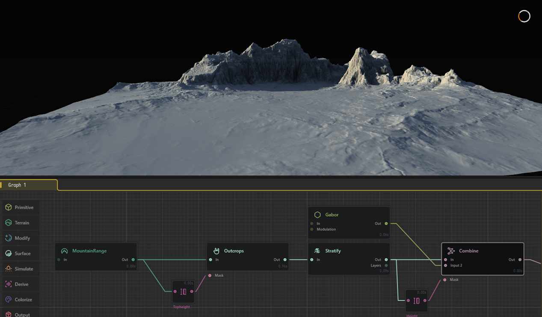This screenshot has height=317, width=542.
Task: Select the Height portal node icon
Action: click(416, 301)
